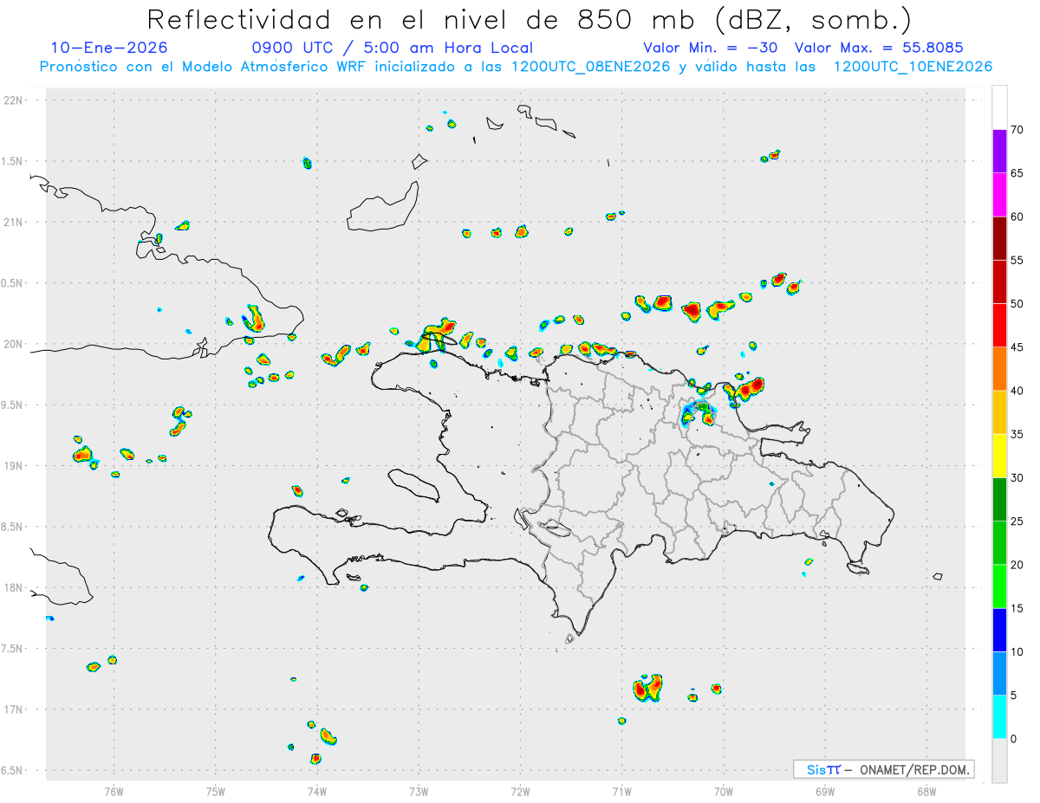This screenshot has height=803, width=1040.
Task: Click the 'Pronóstico con el Modelo Atmosférico WRF' line
Action: (516, 67)
